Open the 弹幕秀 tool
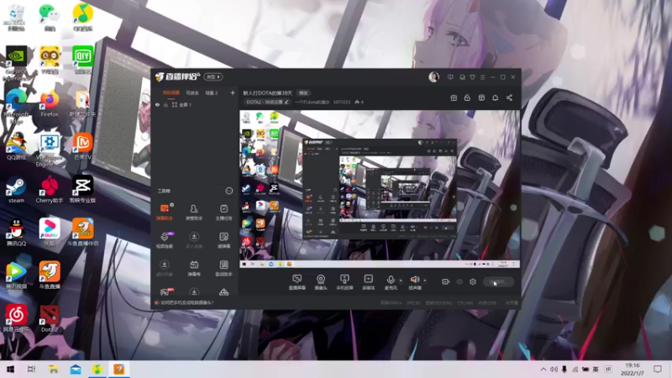Viewport: 672px width, 378px height. (x=194, y=268)
